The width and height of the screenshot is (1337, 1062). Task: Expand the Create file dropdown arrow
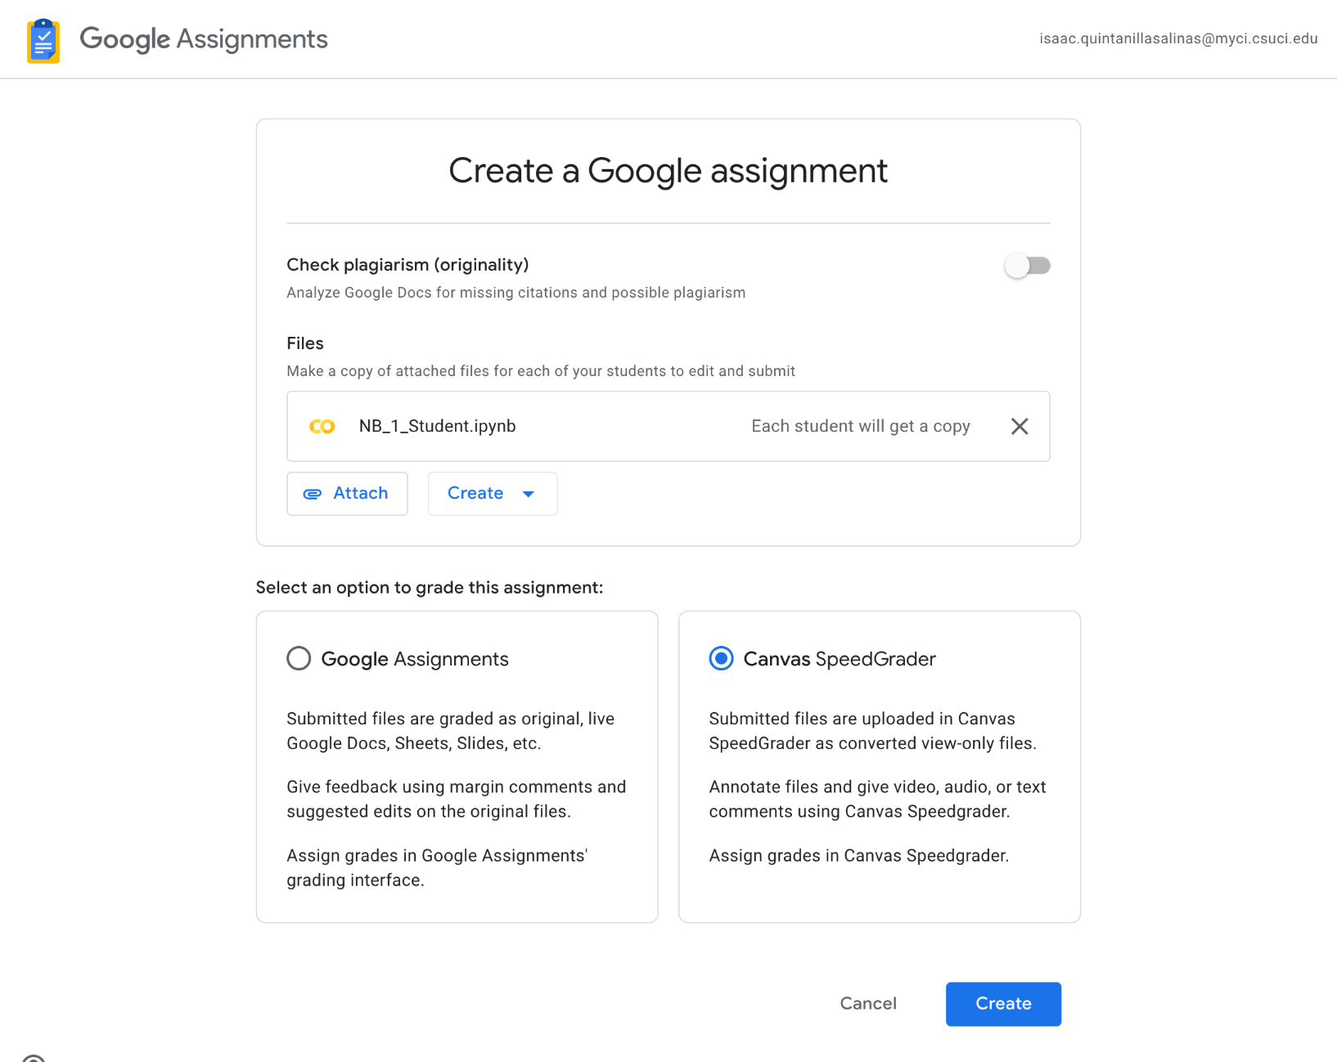(529, 494)
